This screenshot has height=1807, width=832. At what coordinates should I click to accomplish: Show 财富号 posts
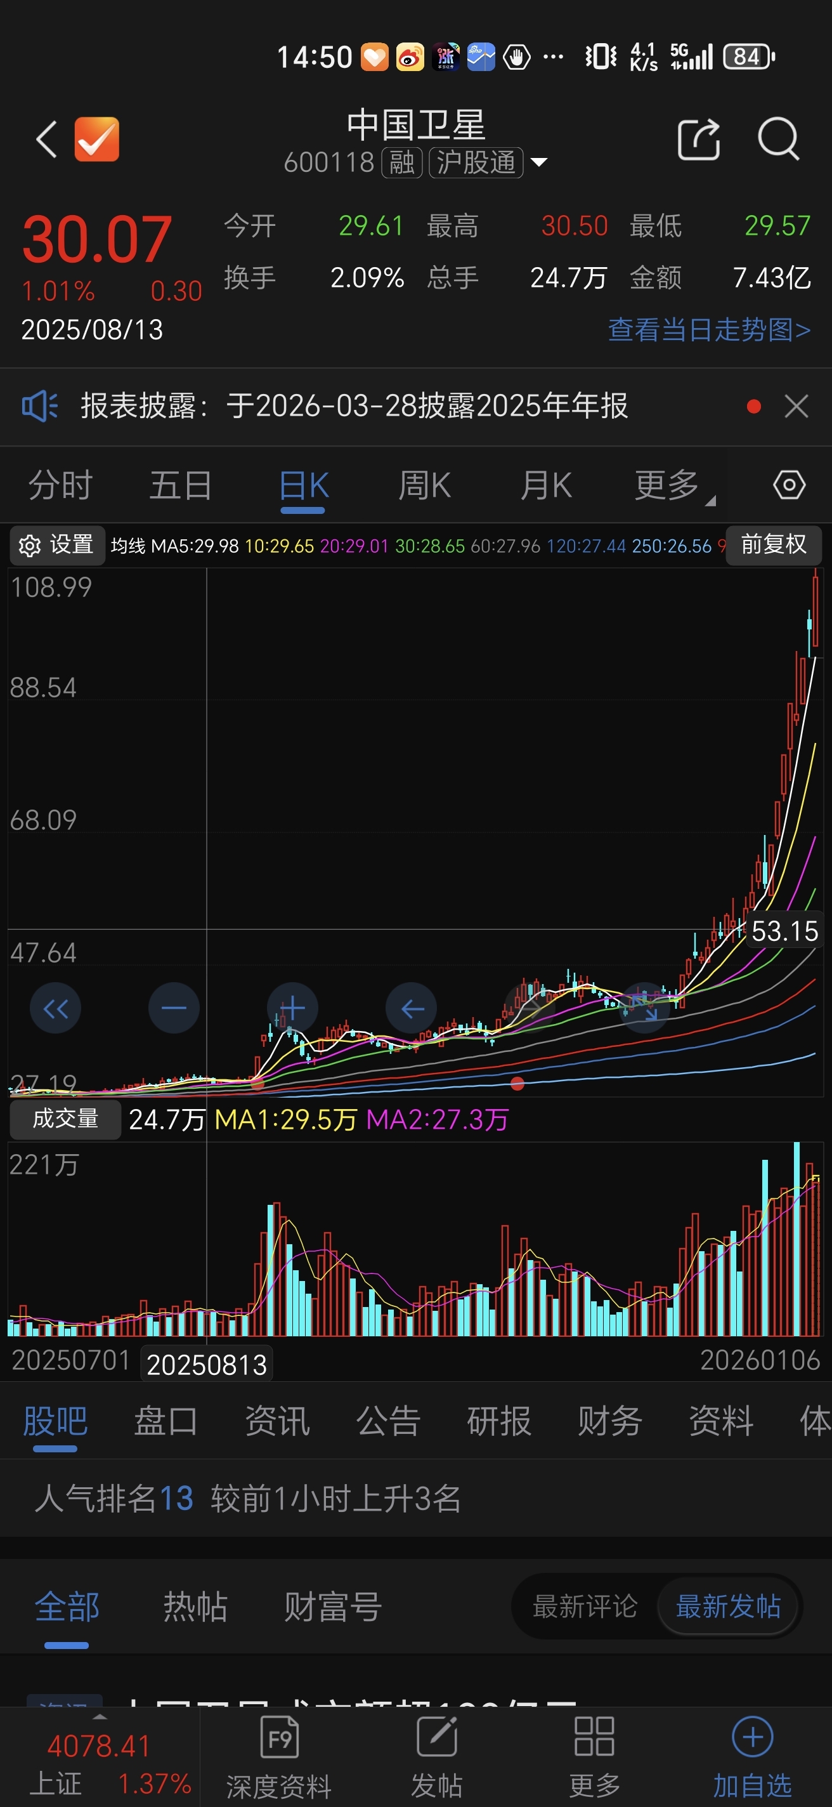click(x=333, y=1607)
